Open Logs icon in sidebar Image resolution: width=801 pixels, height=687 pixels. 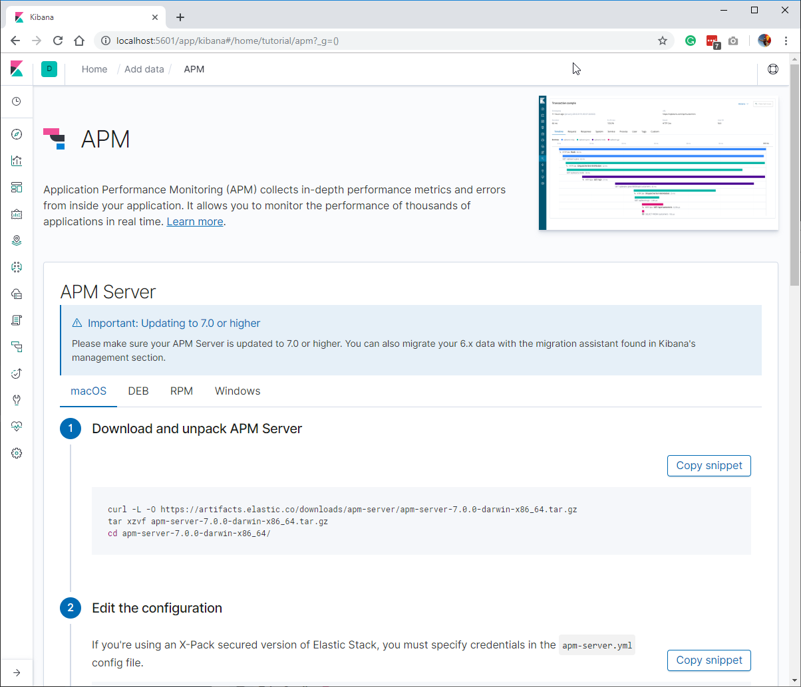[x=17, y=320]
